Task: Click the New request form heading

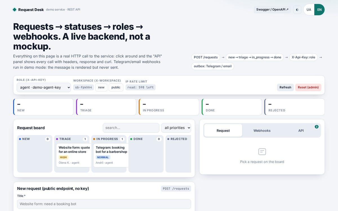Action: (x=53, y=188)
